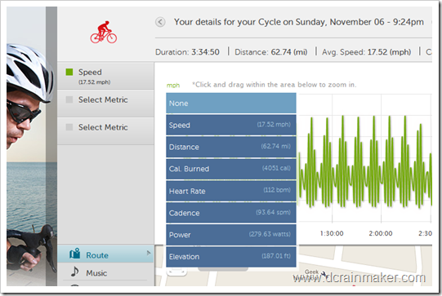Choose Distance (62.74 mi) in metric list
Image resolution: width=442 pixels, height=296 pixels.
click(x=231, y=147)
